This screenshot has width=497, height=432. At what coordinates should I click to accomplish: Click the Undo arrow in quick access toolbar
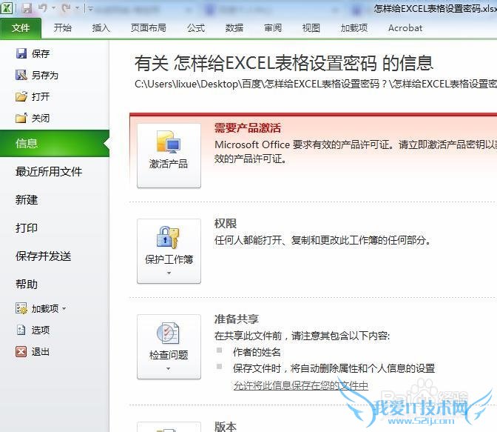(x=42, y=8)
